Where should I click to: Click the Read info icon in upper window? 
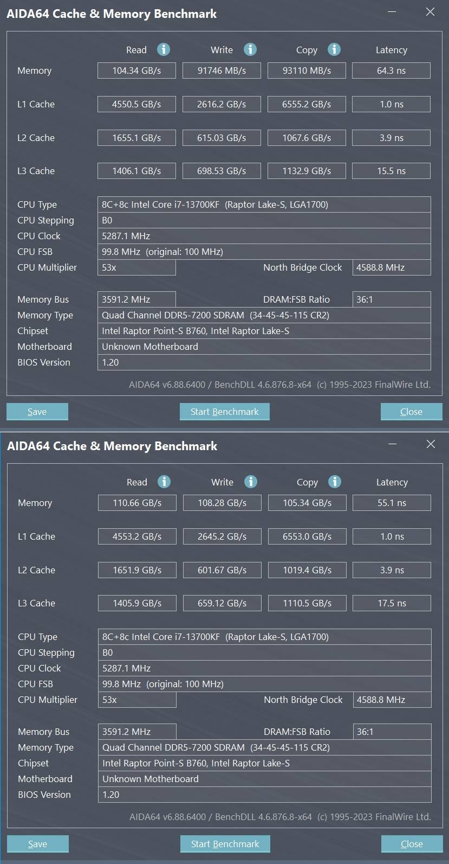[x=164, y=49]
